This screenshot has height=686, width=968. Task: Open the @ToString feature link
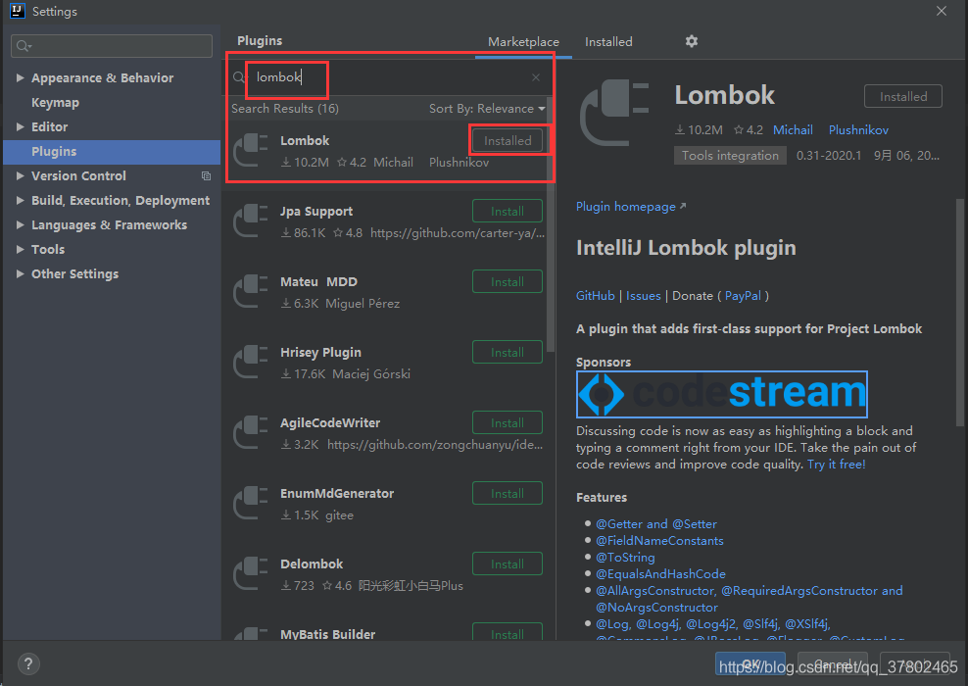coord(625,558)
